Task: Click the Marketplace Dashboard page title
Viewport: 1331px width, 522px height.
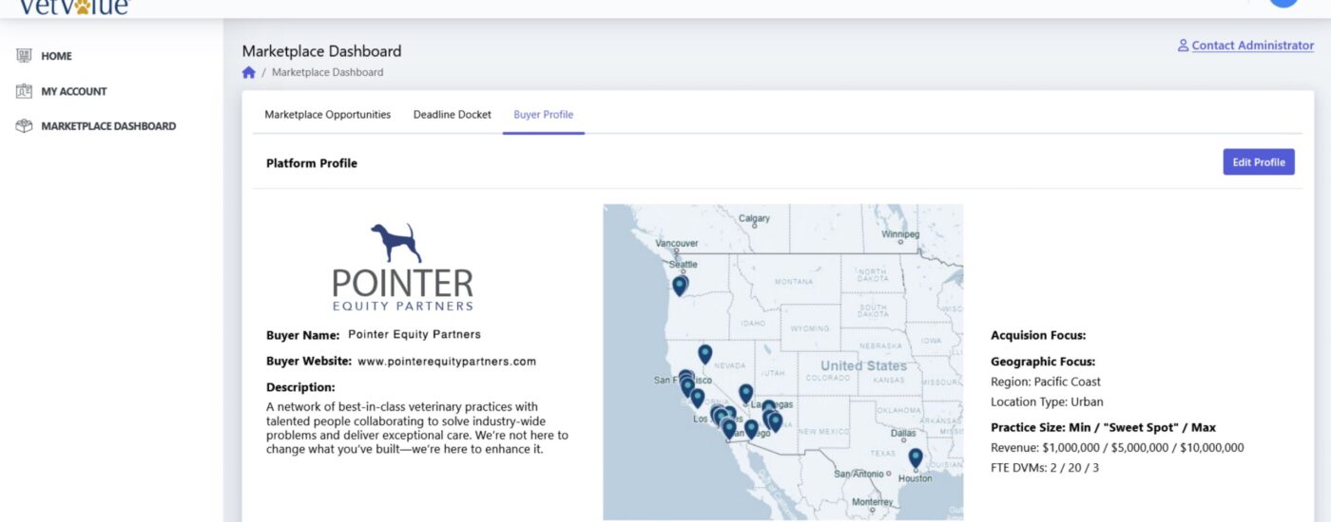Action: click(x=321, y=51)
